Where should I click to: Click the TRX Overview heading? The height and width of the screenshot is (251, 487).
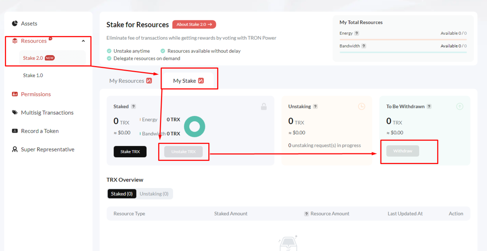[125, 180]
